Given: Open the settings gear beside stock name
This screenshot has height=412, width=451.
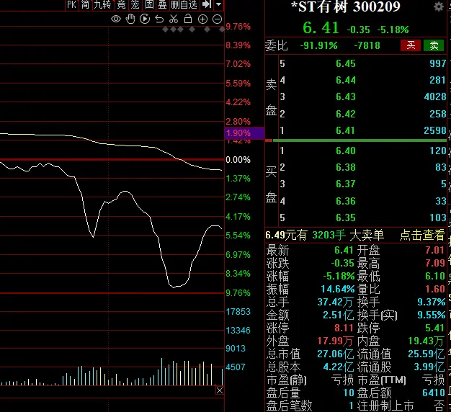Looking at the screenshot, I should 438,6.
